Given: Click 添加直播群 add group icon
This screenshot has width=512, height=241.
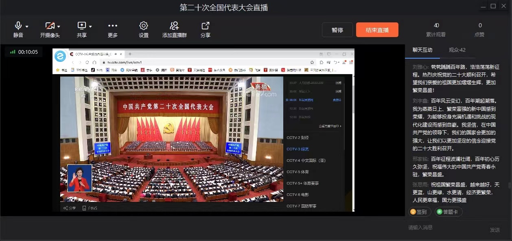Looking at the screenshot, I should tap(175, 26).
